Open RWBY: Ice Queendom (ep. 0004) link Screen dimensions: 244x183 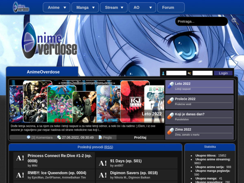57,173
